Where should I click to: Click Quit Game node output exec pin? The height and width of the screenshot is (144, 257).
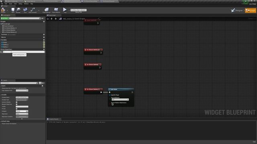pos(132,92)
